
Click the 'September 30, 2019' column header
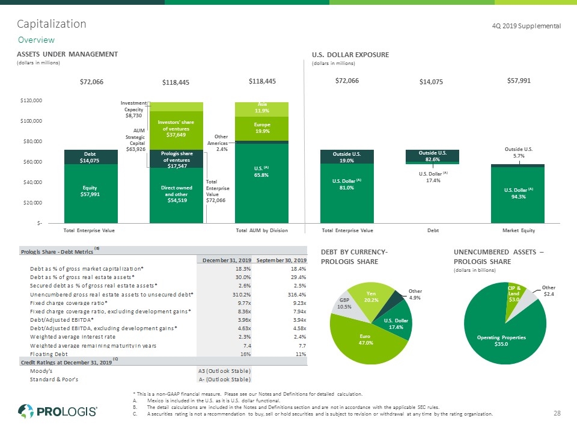pos(281,260)
